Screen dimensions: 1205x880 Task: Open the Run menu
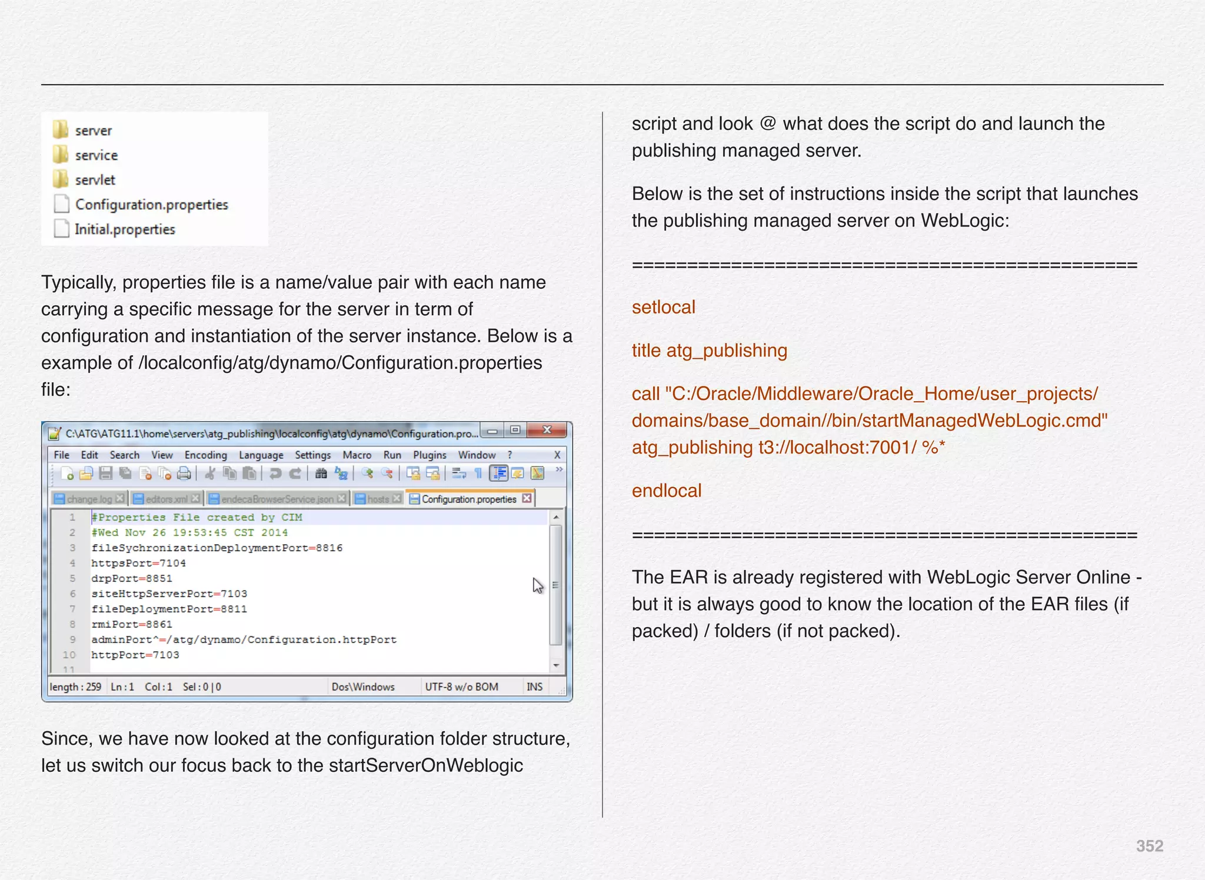[x=392, y=455]
